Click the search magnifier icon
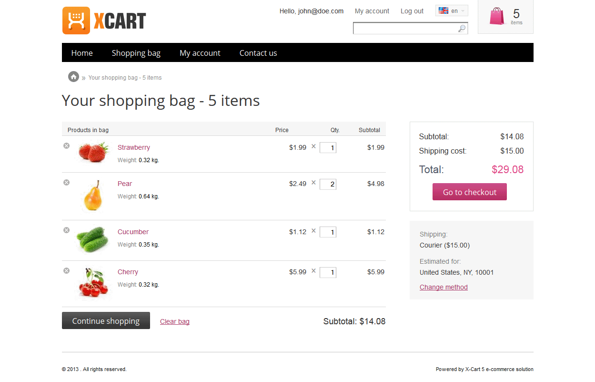The width and height of the screenshot is (595, 382). (x=462, y=29)
